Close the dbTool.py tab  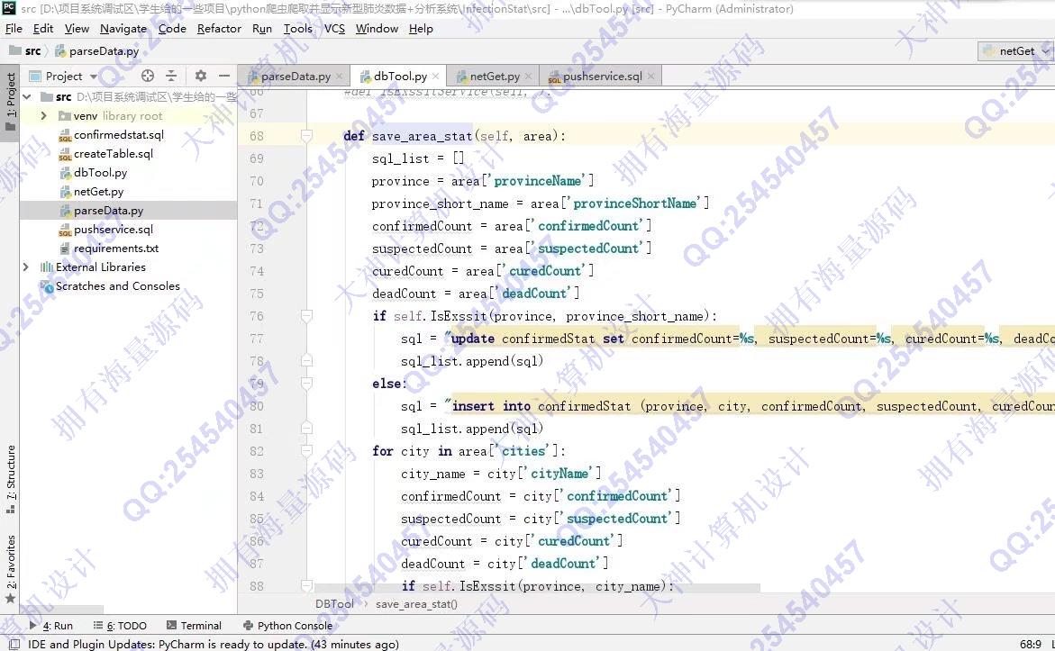point(436,77)
